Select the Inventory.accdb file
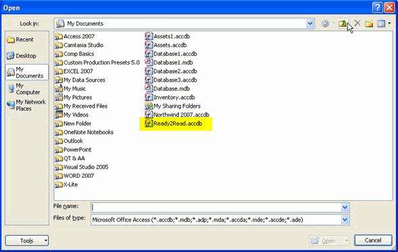The image size is (398, 252). [170, 98]
